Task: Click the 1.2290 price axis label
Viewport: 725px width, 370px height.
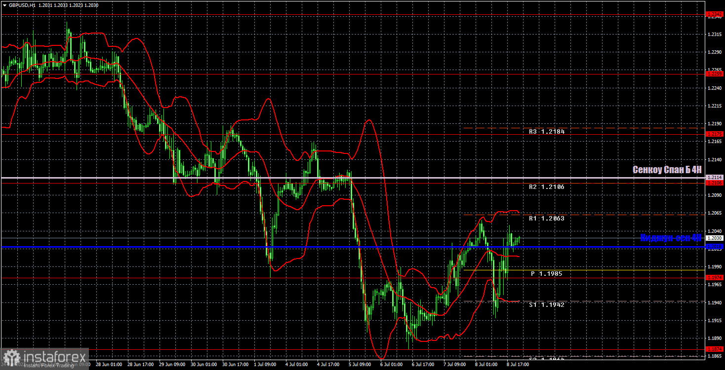Action: click(x=715, y=52)
